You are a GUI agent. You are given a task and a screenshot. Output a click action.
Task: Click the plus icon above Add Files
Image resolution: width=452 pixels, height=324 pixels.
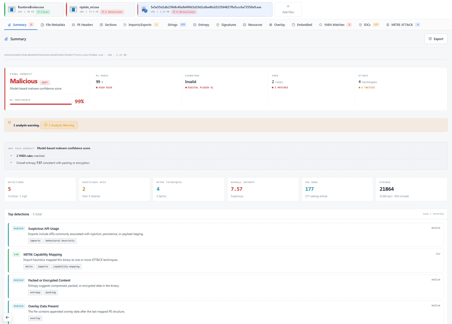pyautogui.click(x=288, y=6)
